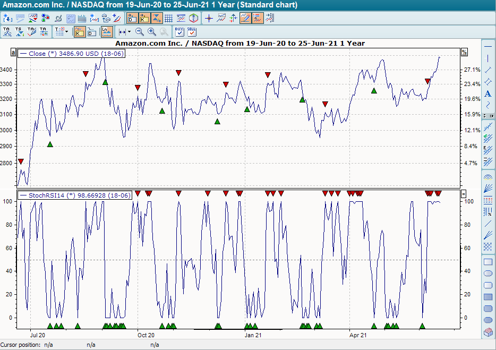Image resolution: width=496 pixels, height=350 pixels.
Task: Click the TS toolbar button
Action: 19,31
